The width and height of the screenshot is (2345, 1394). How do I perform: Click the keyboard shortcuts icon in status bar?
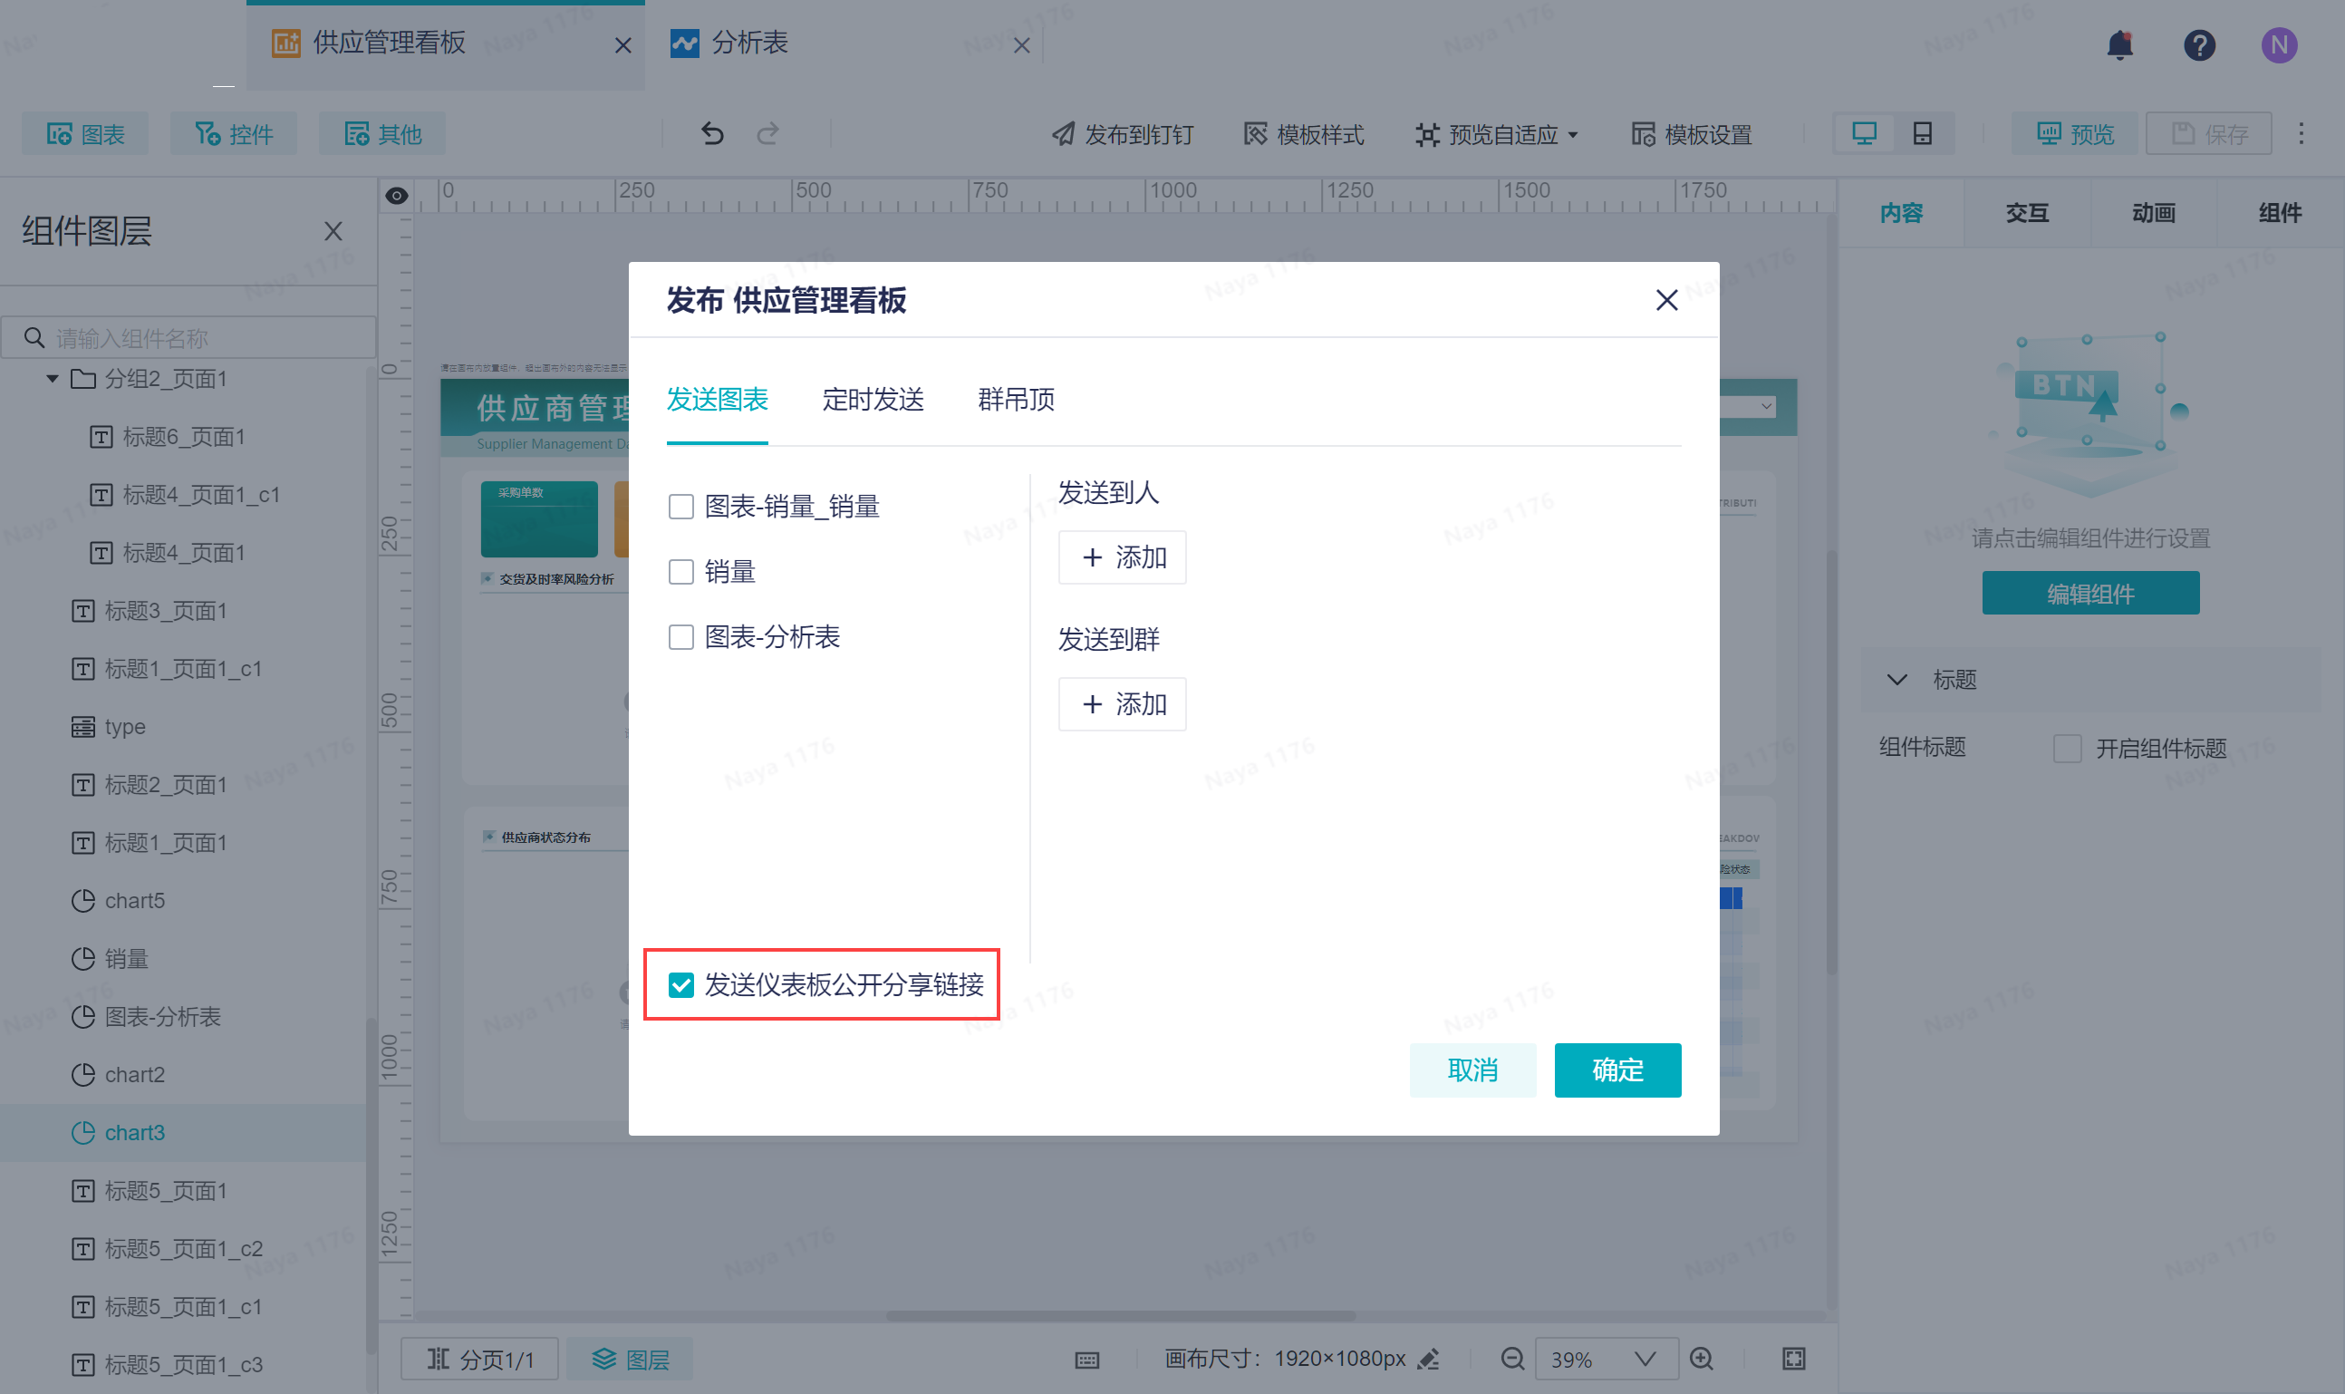[x=1087, y=1360]
